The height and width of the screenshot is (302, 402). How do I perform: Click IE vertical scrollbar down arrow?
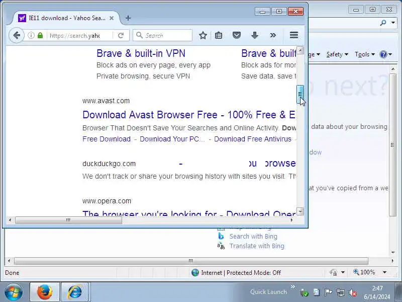pyautogui.click(x=393, y=253)
